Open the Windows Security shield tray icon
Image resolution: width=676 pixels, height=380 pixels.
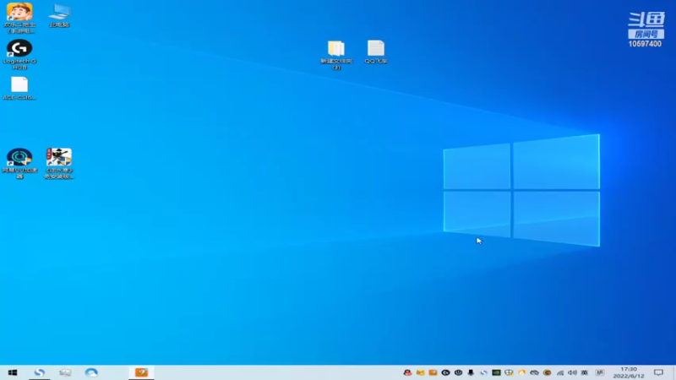[x=510, y=372]
